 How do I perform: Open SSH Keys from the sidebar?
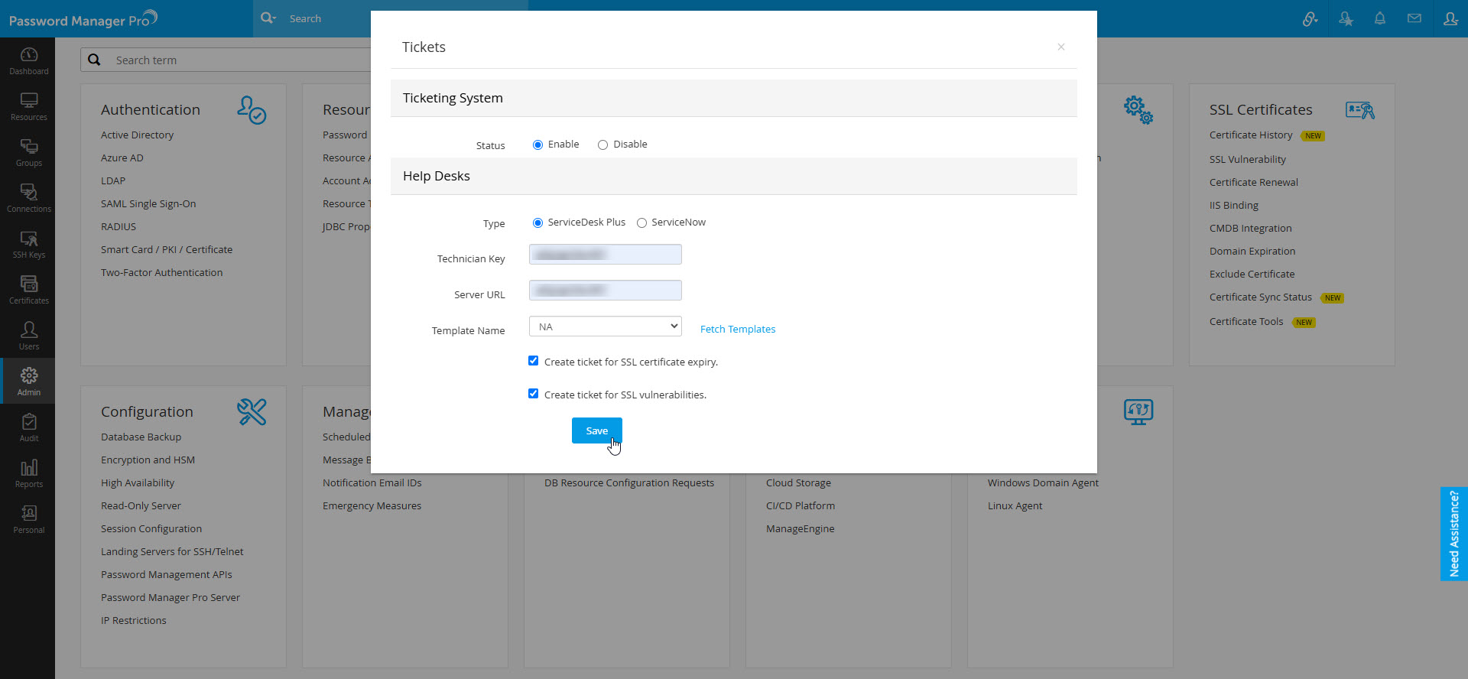(28, 244)
